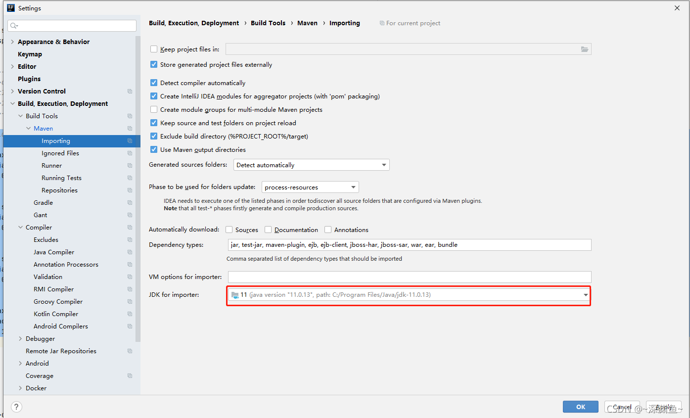Open Java Compiler settings
This screenshot has width=690, height=418.
[x=54, y=252]
